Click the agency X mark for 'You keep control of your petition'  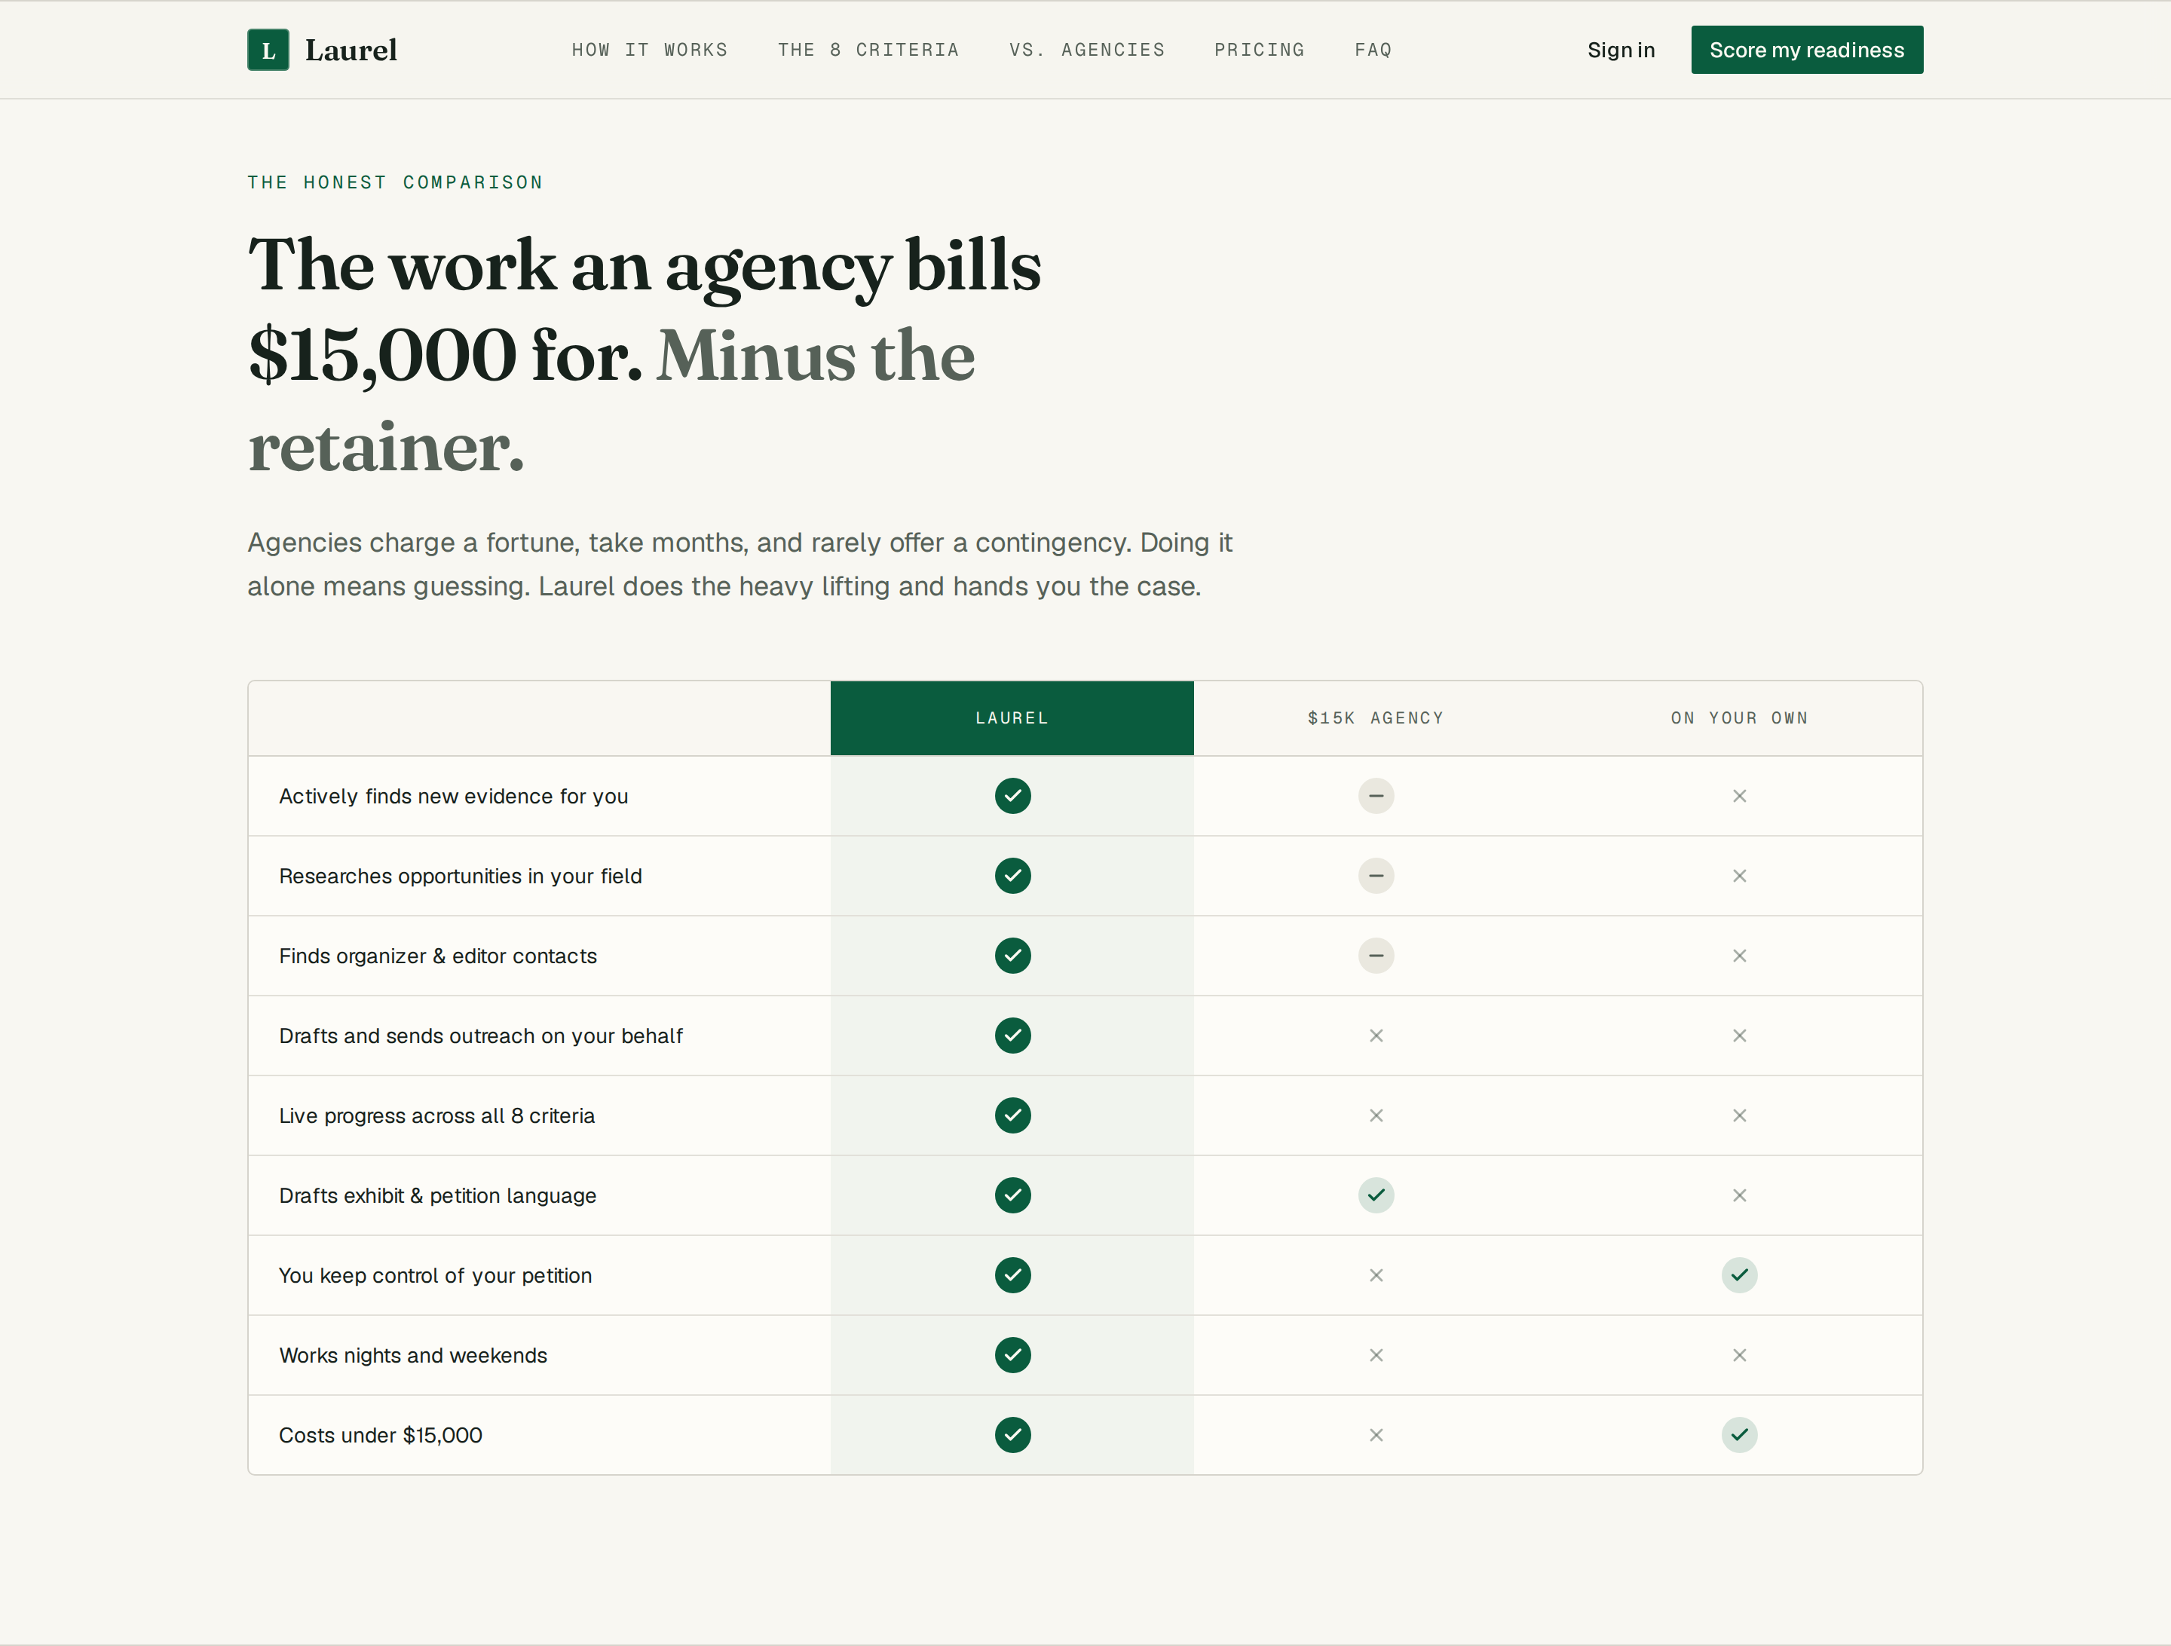[x=1376, y=1275]
